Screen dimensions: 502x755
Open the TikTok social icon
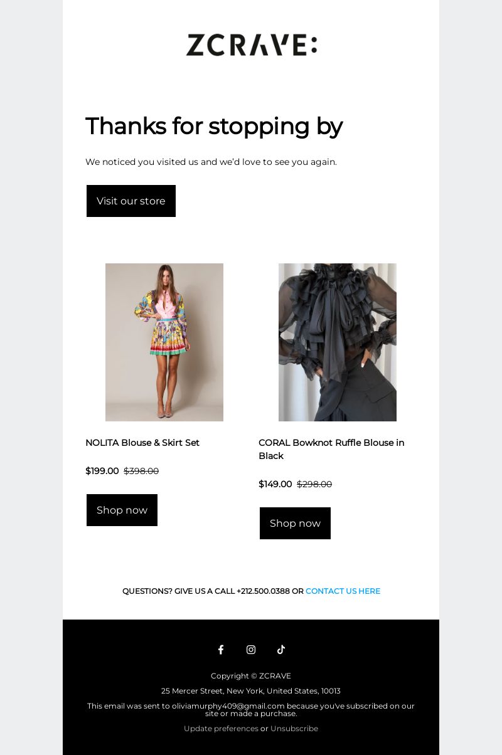(x=281, y=650)
